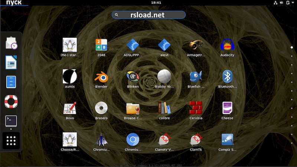Open the Terminal from the dock
This screenshot has height=167, width=297.
11,121
